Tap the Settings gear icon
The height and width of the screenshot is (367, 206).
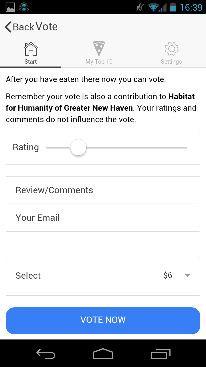tap(171, 49)
